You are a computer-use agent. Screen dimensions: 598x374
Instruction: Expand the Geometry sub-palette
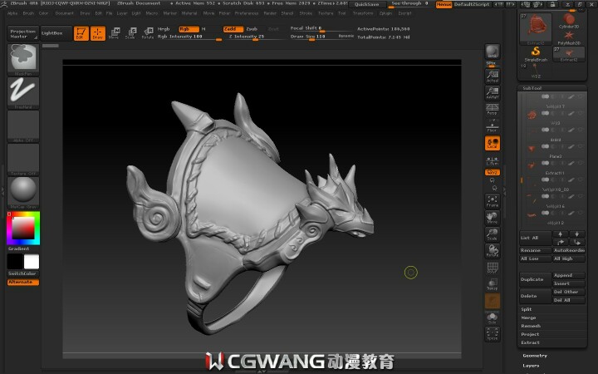535,356
